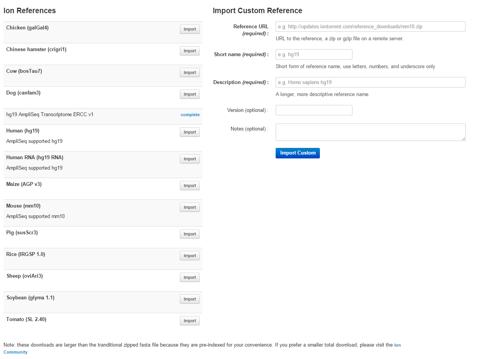Screen dimensions: 492x359
Task: Click the Ion References heading
Action: pos(29,11)
